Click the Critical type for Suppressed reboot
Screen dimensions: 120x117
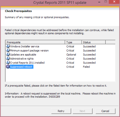(70, 67)
